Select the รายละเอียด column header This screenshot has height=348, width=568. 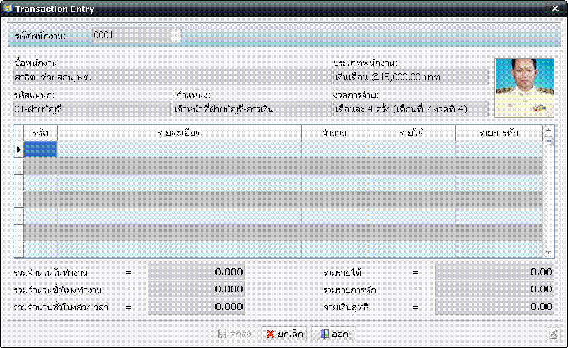(x=179, y=133)
